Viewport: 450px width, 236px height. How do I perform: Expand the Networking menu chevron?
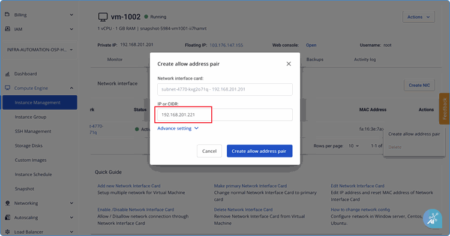point(71,203)
